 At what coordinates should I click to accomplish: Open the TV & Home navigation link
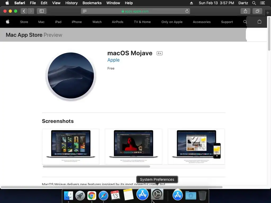click(142, 22)
